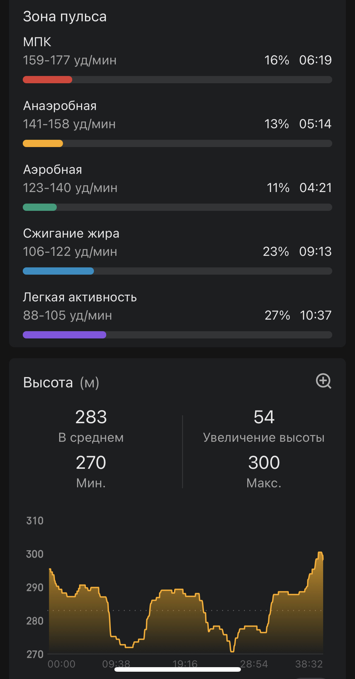Tap the 54 Увеличение высоты value
The image size is (355, 679).
click(x=264, y=417)
